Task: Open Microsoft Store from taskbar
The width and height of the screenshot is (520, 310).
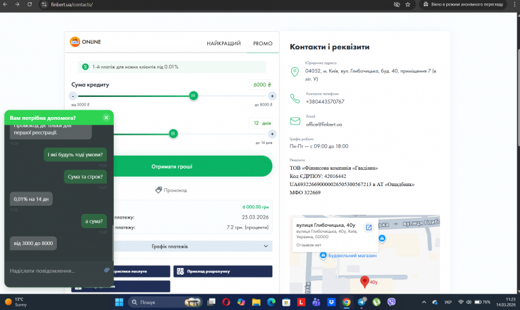Action: tap(286, 302)
